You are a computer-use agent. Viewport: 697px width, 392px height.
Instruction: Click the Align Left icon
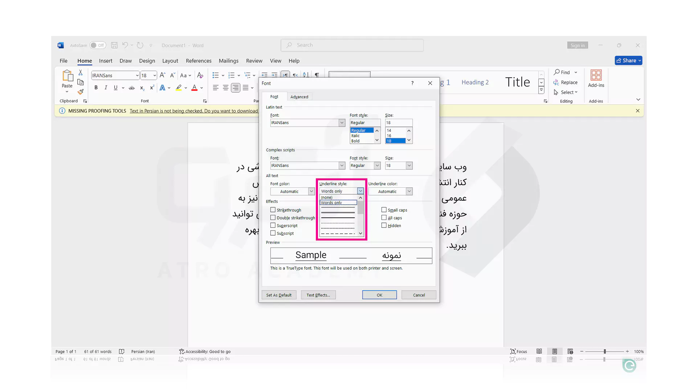coord(216,87)
